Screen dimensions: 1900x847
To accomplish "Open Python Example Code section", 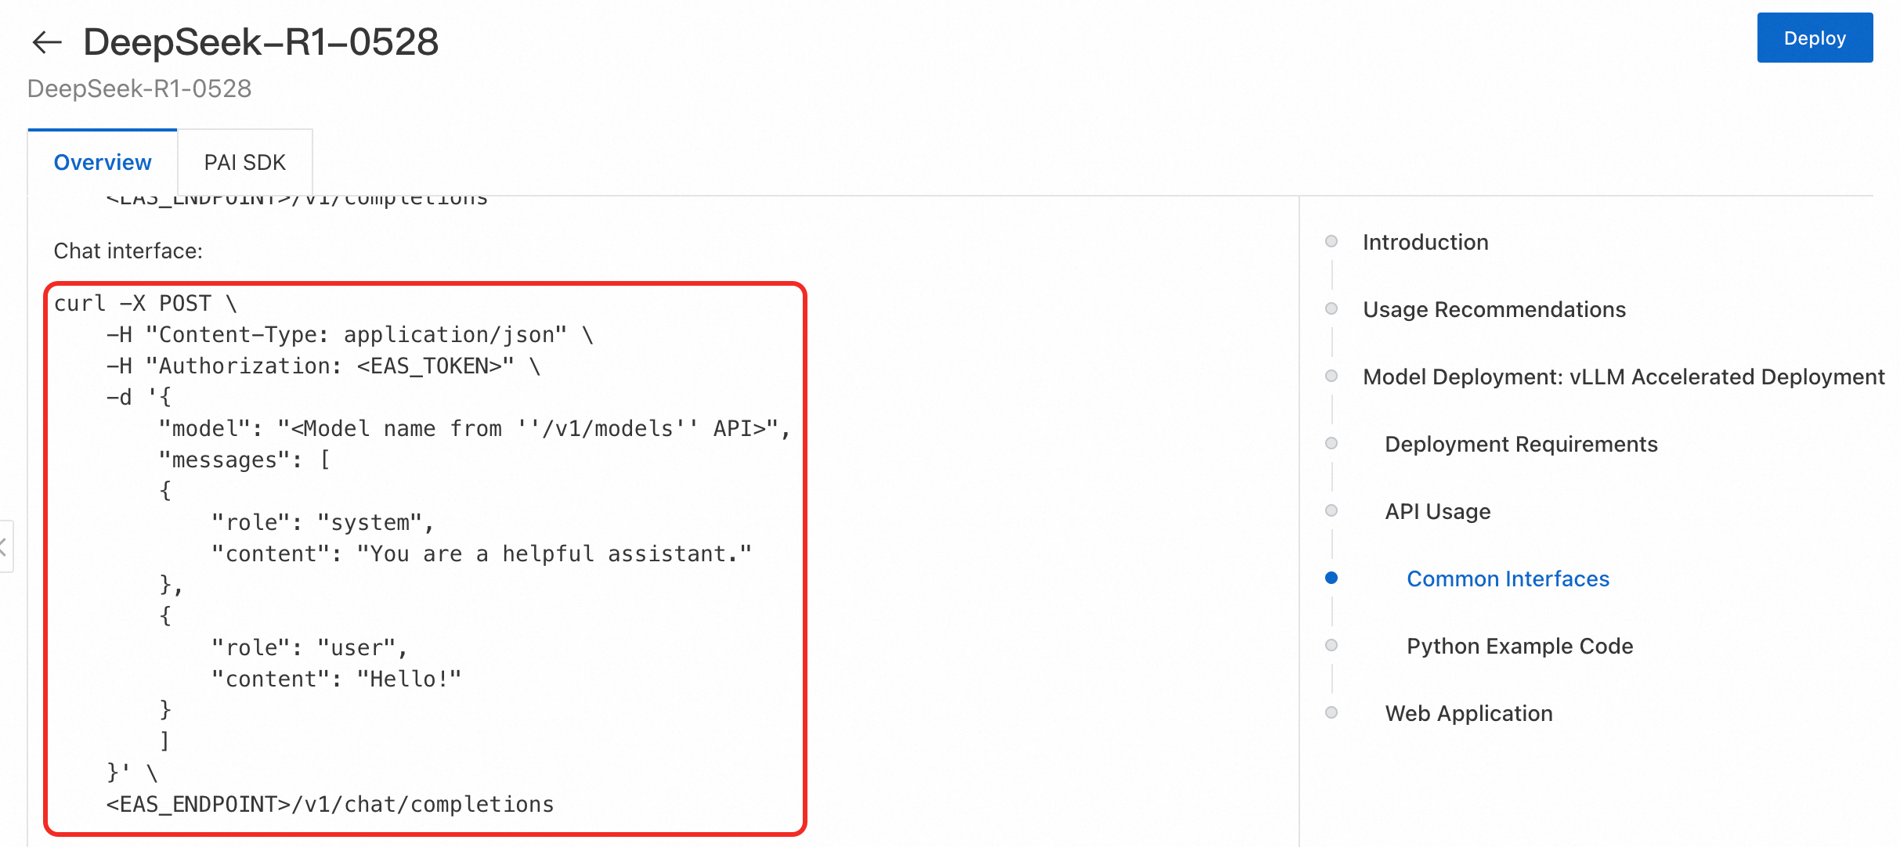I will pyautogui.click(x=1519, y=646).
